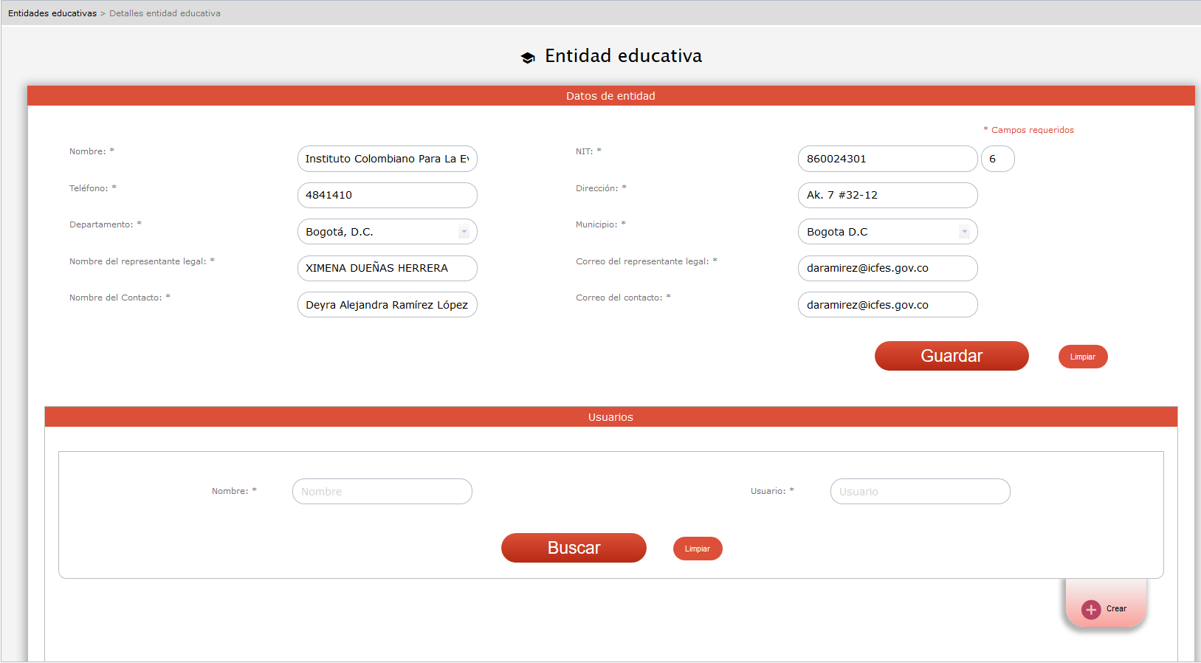
Task: Click into the Teléfono field
Action: click(387, 195)
